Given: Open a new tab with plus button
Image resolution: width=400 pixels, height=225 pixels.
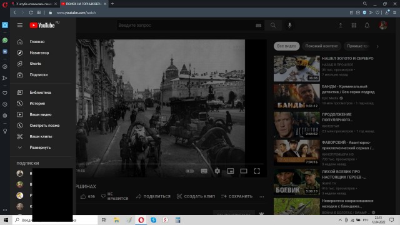Looking at the screenshot, I should 112,4.
